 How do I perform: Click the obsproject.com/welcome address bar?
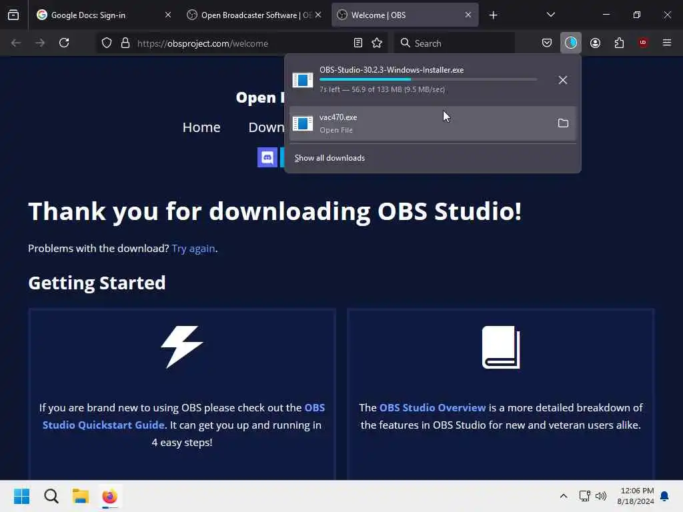tap(243, 43)
